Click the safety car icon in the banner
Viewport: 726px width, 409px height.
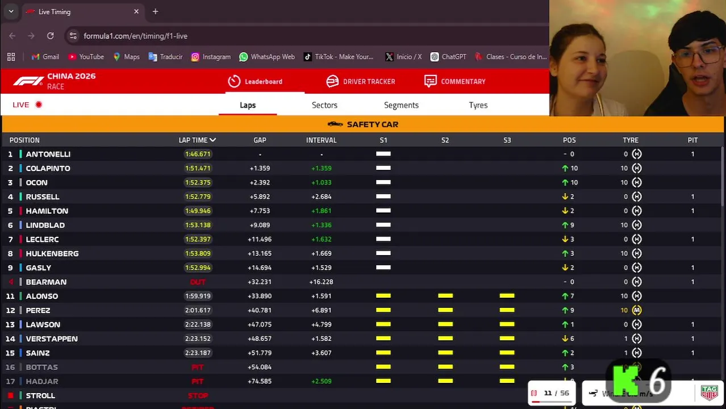335,124
